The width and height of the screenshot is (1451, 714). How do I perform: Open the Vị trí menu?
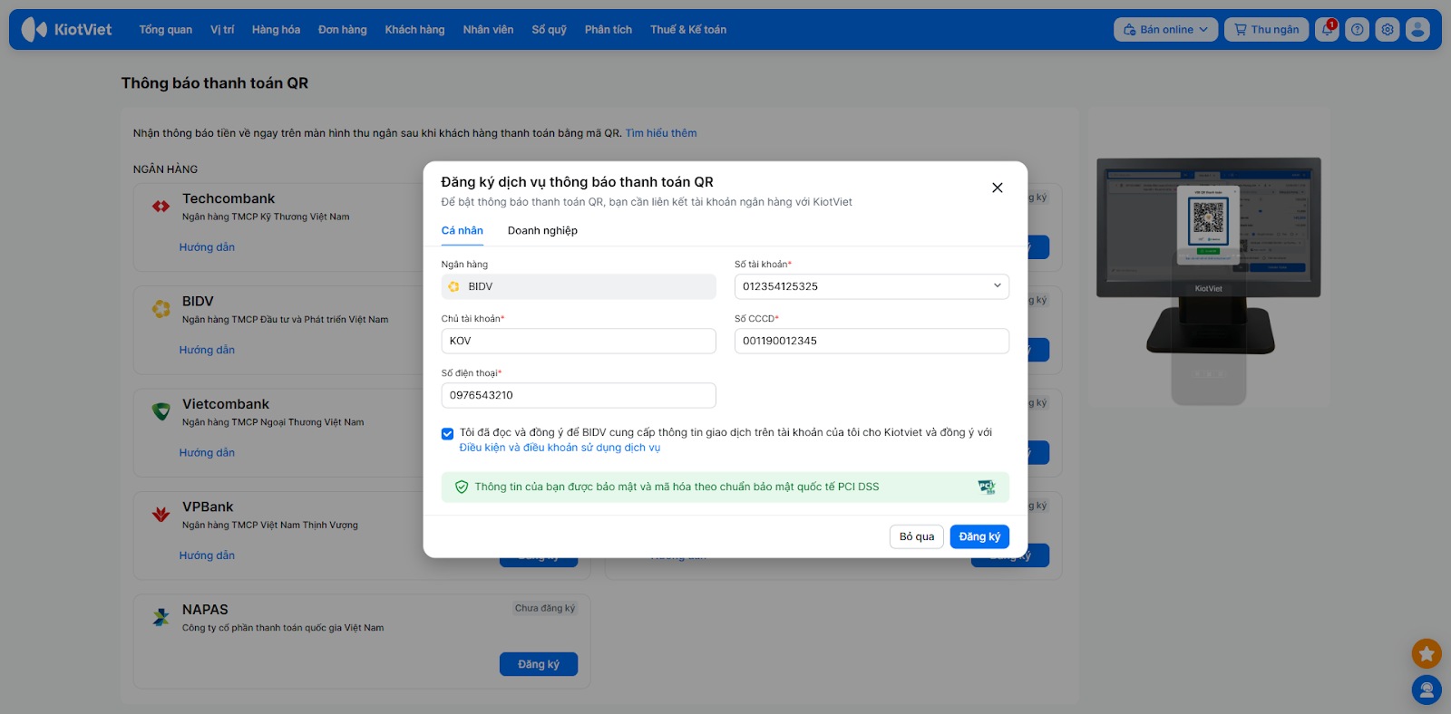pos(222,30)
